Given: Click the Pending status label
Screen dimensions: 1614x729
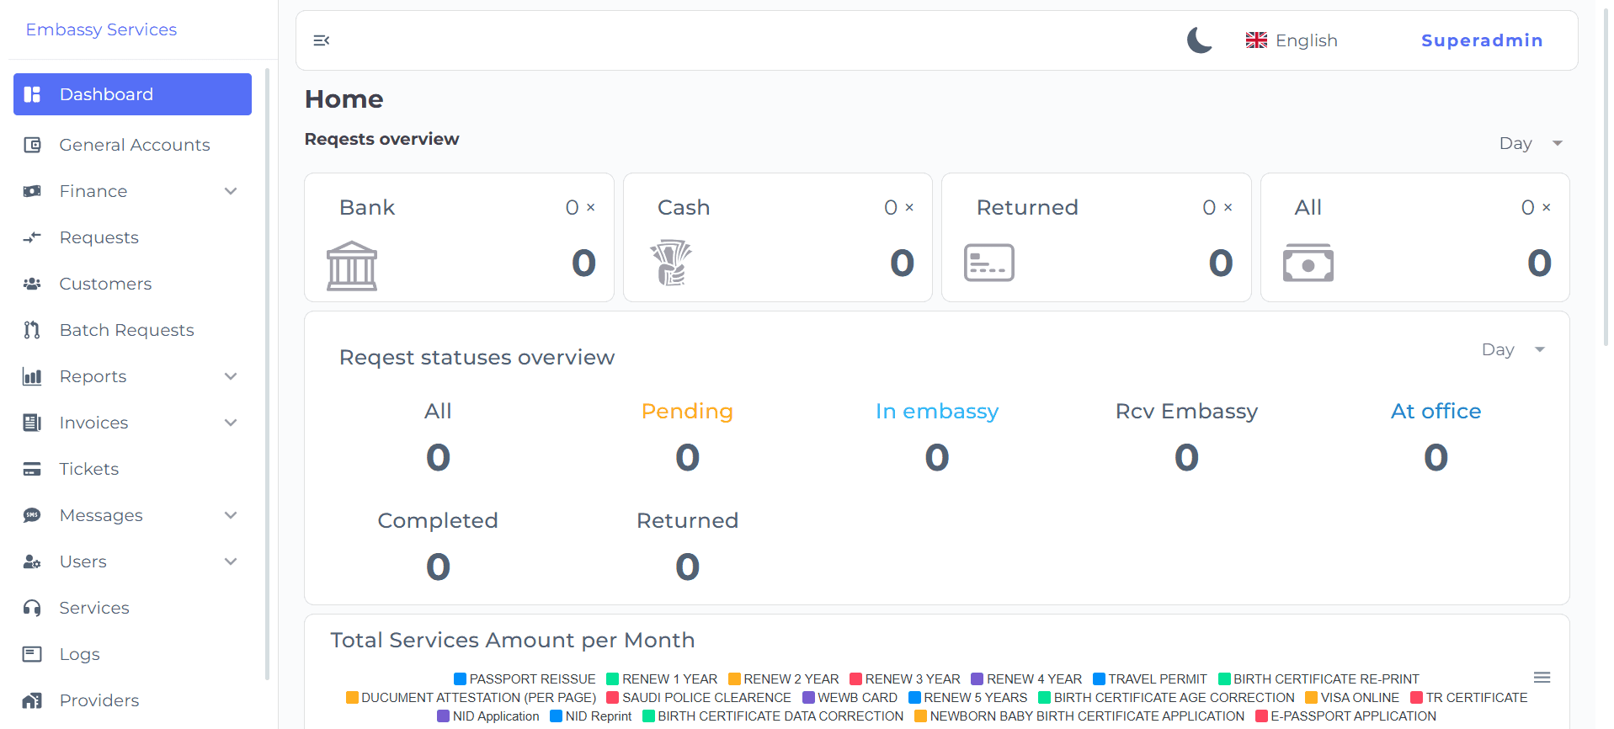Looking at the screenshot, I should click(687, 411).
